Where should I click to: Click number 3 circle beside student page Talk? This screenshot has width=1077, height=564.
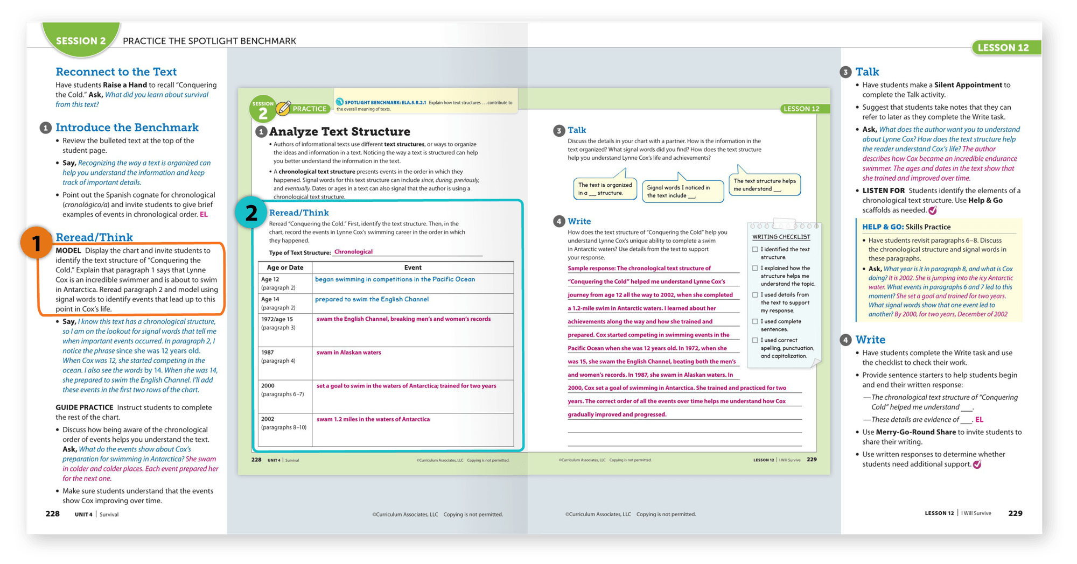tap(559, 131)
